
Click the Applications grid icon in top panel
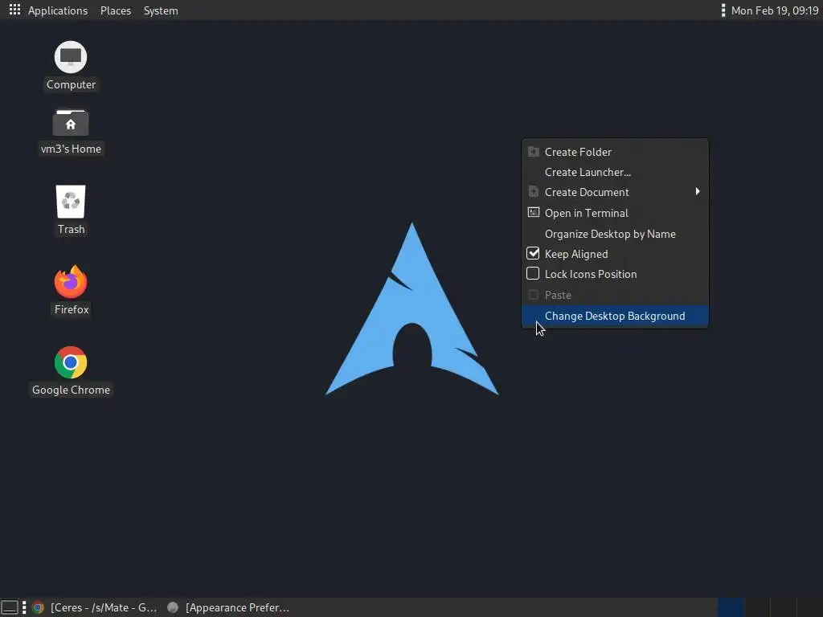point(14,10)
